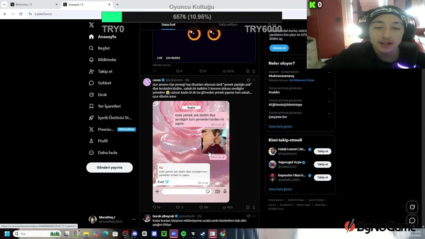This screenshot has width=425, height=239.
Task: Open Takip et in the sidebar
Action: tap(101, 71)
